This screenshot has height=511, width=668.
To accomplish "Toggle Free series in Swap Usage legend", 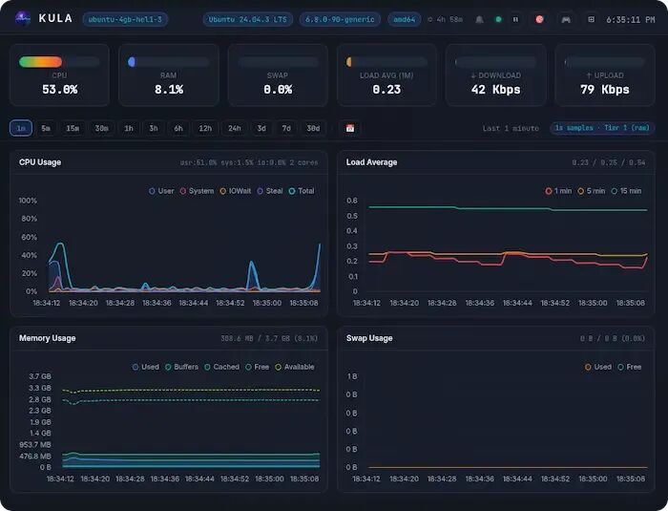I will (629, 367).
